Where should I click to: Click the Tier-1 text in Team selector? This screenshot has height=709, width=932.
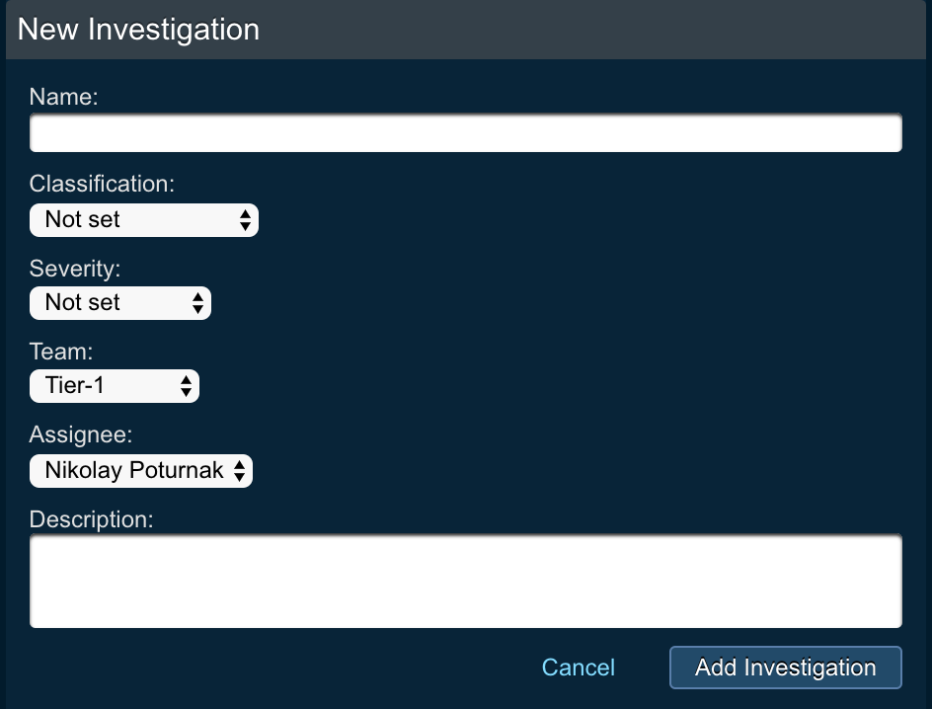click(x=75, y=386)
